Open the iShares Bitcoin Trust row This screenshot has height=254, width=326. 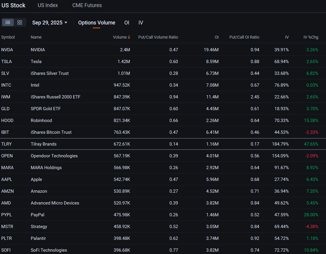pos(51,132)
